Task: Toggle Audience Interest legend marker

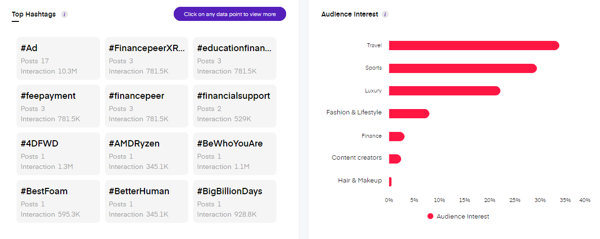Action: (430, 216)
